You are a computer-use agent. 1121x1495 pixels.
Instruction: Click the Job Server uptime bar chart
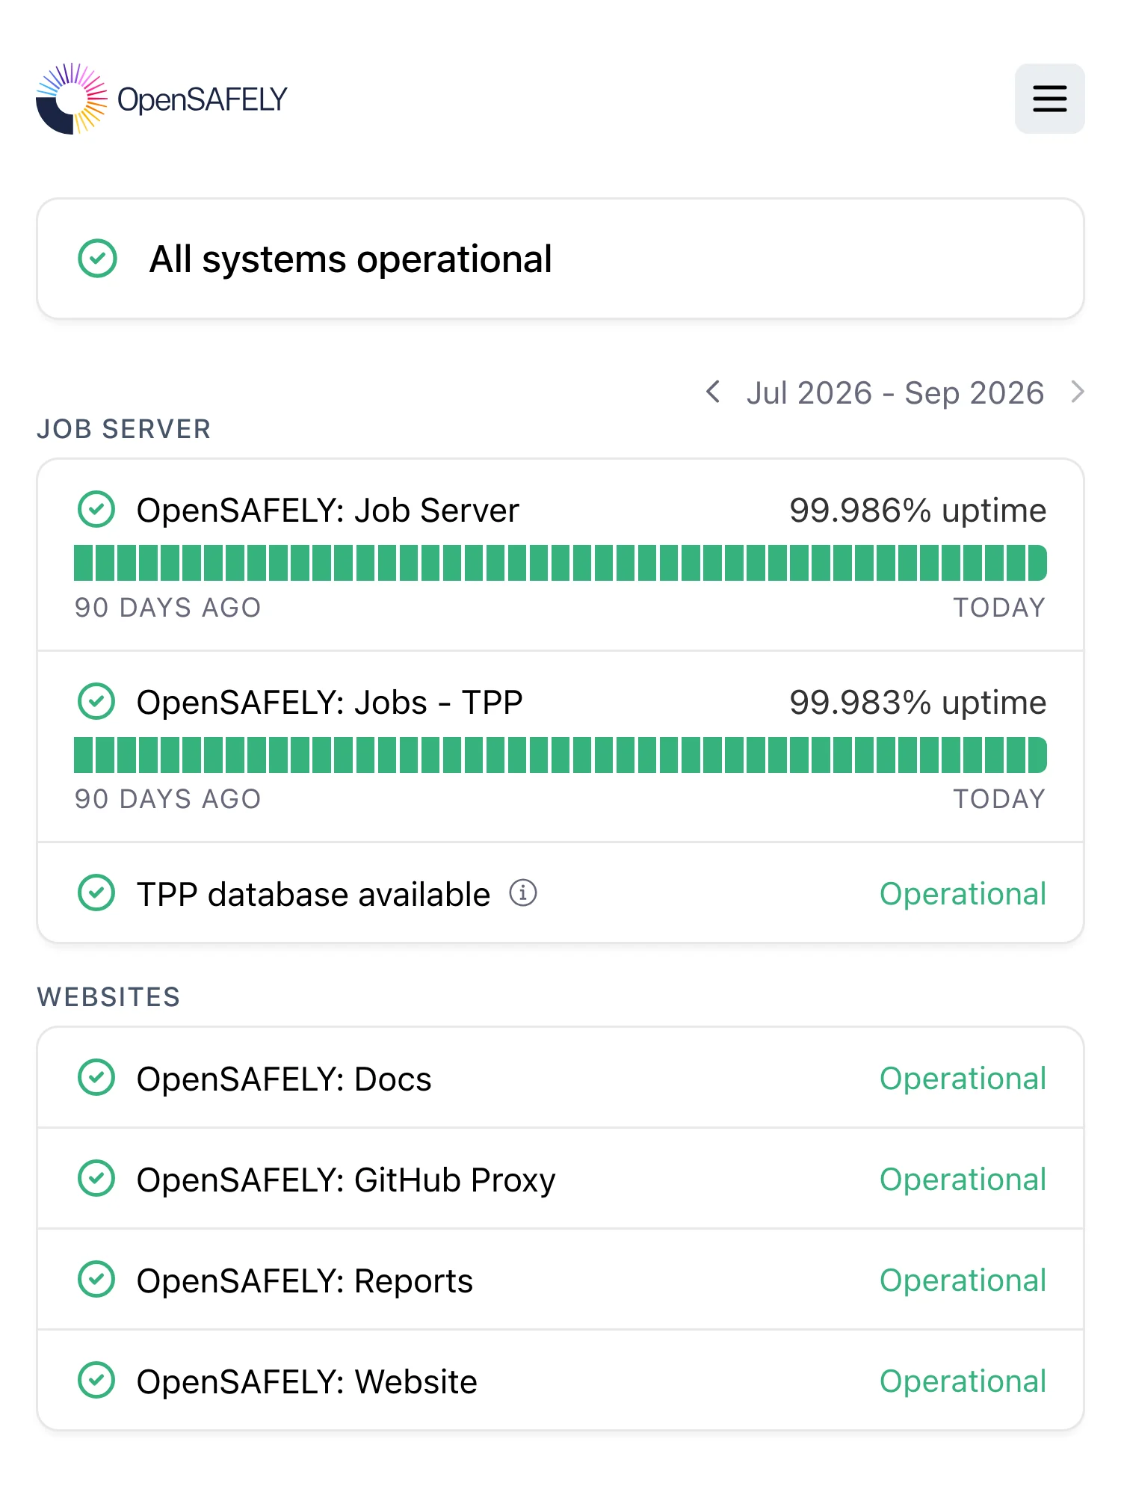[x=560, y=563]
